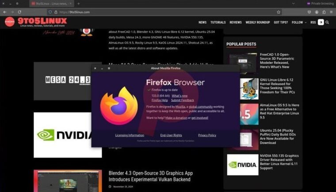Click the 9TO5LINUX site title text
Screen dimensions: 336x192
42,21
